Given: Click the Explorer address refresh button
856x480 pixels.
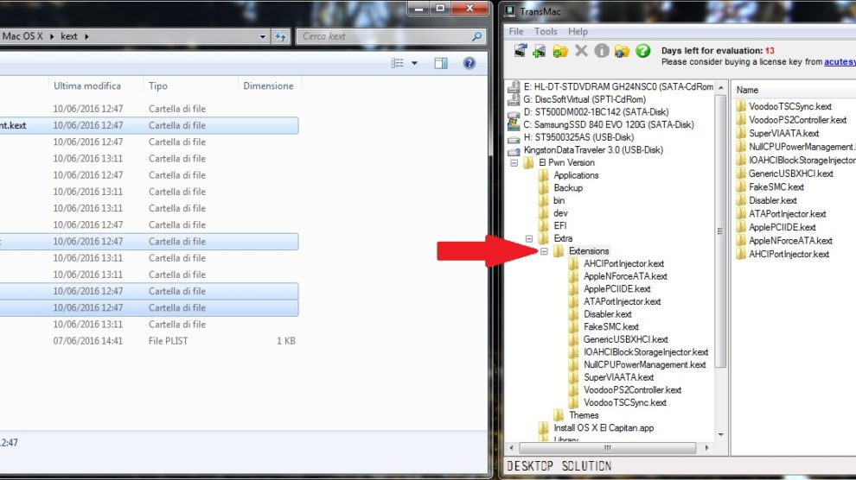Looking at the screenshot, I should click(281, 36).
